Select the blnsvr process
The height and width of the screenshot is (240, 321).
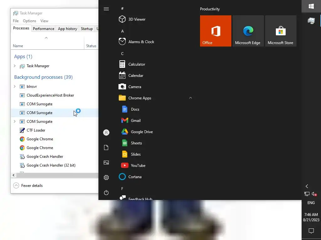pyautogui.click(x=55, y=86)
